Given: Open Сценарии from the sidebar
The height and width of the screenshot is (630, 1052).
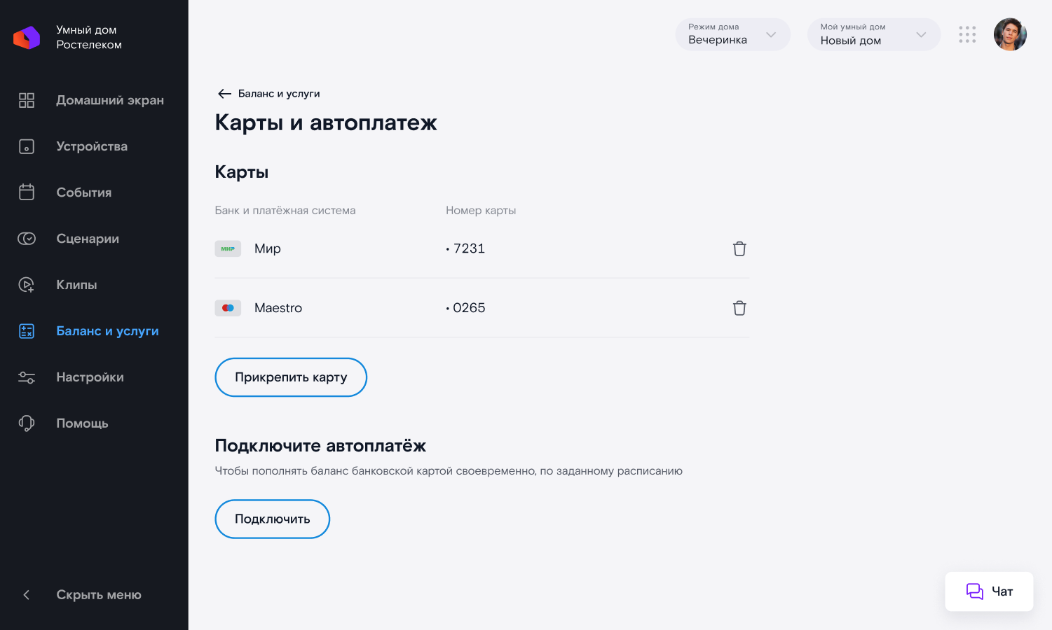Looking at the screenshot, I should tap(87, 239).
